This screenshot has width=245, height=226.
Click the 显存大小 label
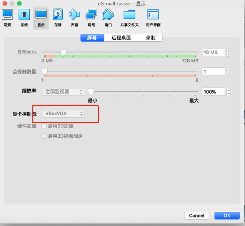(27, 52)
